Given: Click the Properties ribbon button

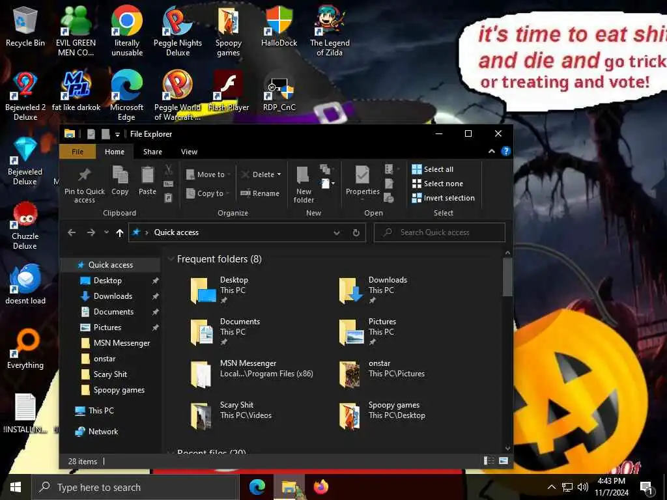Looking at the screenshot, I should click(x=362, y=181).
